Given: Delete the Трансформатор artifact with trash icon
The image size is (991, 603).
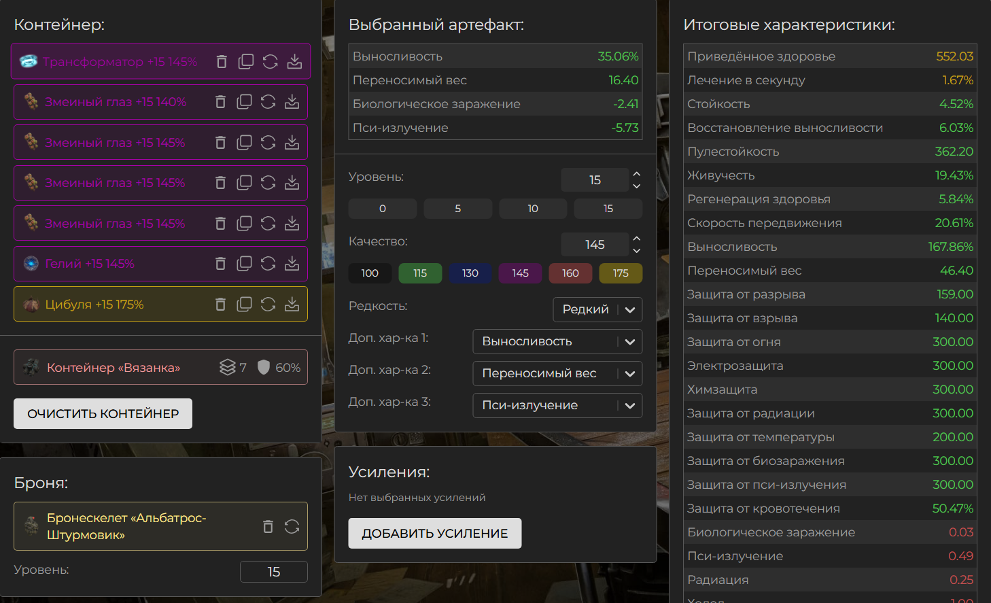Looking at the screenshot, I should click(x=222, y=62).
